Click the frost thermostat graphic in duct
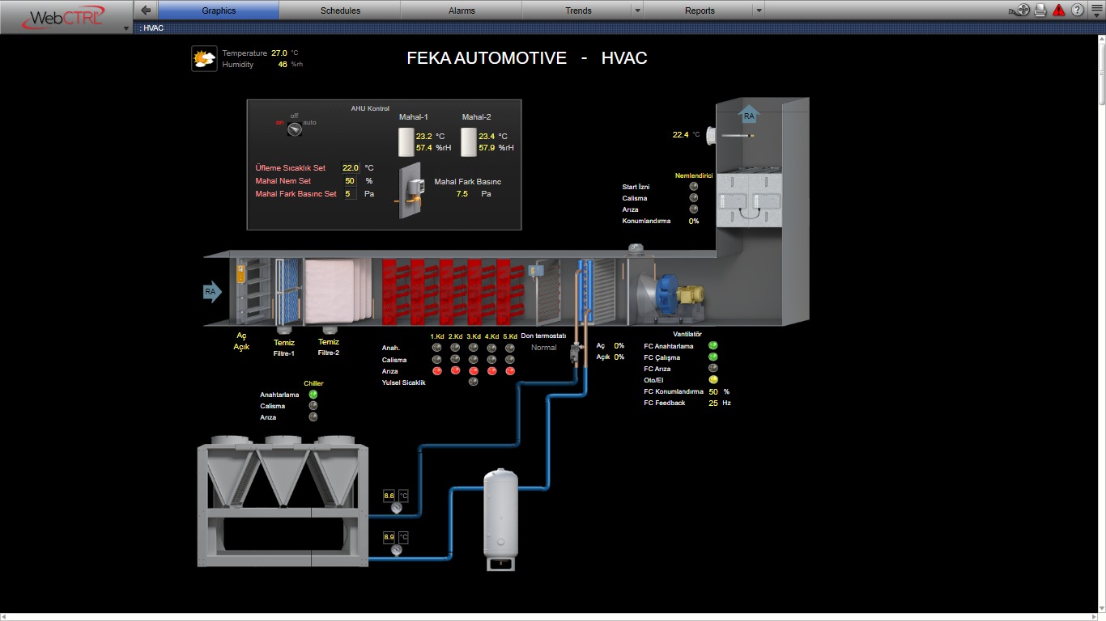This screenshot has height=621, width=1106. 537,272
